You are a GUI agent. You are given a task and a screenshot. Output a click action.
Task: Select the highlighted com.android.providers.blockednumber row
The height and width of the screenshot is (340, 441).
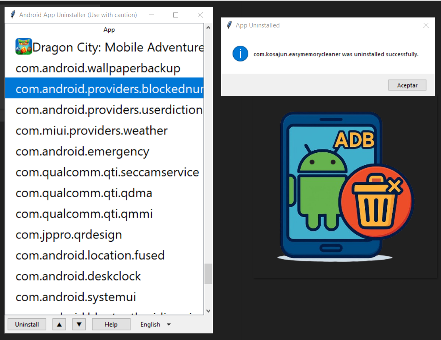coord(105,88)
